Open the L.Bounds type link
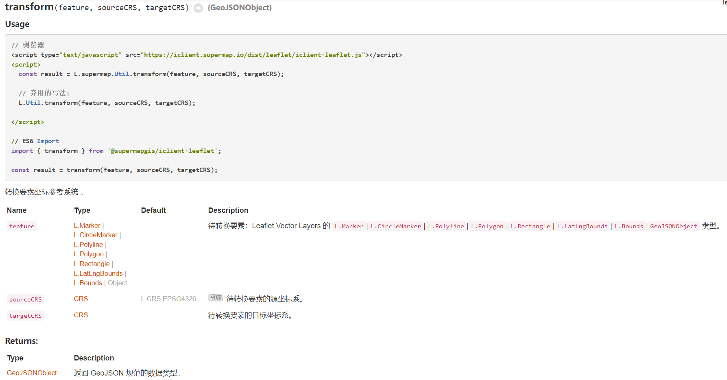 tap(88, 283)
